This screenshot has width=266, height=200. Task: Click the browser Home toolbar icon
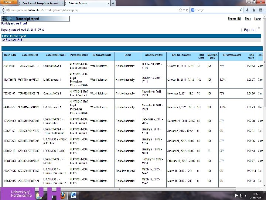[254, 10]
